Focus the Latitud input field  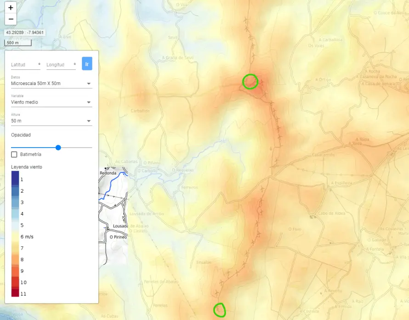click(x=25, y=65)
